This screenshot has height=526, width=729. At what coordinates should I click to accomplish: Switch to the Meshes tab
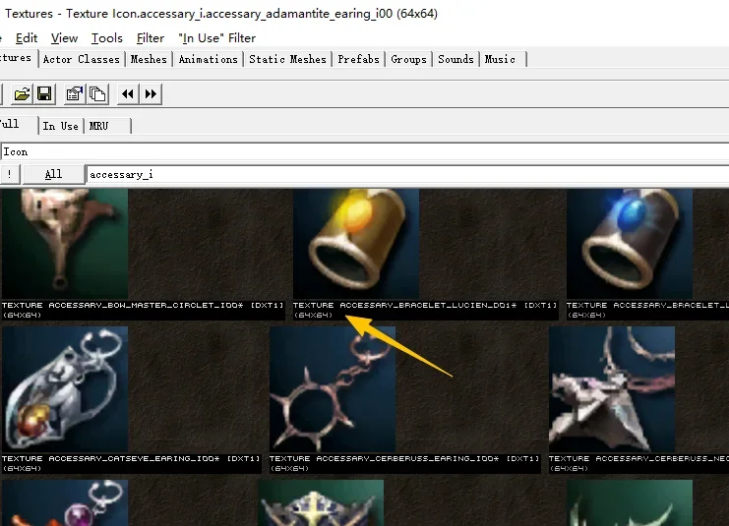(x=149, y=59)
